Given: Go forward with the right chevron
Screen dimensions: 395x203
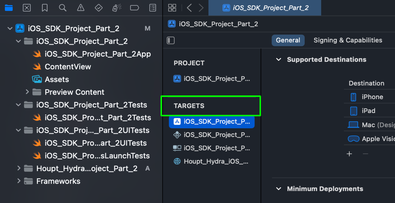Looking at the screenshot, I should (201, 8).
